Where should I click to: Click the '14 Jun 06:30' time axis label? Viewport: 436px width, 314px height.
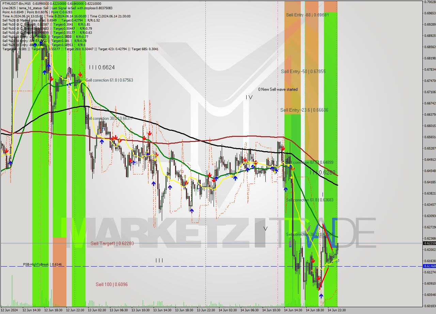click(x=250, y=310)
